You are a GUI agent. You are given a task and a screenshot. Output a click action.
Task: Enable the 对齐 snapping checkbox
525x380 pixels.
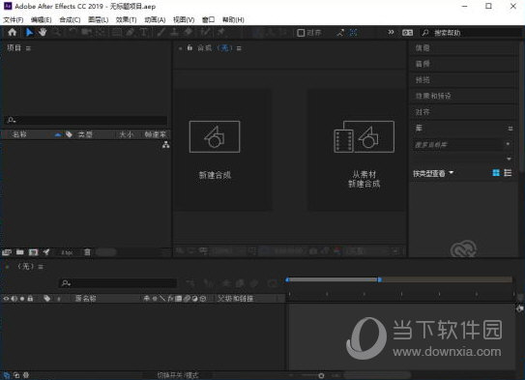tap(301, 33)
